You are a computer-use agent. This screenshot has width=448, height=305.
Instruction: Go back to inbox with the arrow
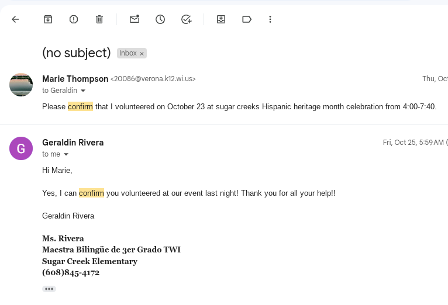pyautogui.click(x=15, y=19)
